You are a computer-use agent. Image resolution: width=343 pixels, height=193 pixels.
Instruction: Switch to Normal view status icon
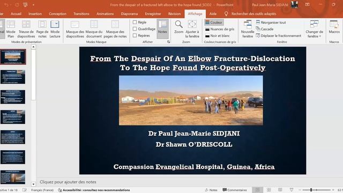[x=257, y=190]
